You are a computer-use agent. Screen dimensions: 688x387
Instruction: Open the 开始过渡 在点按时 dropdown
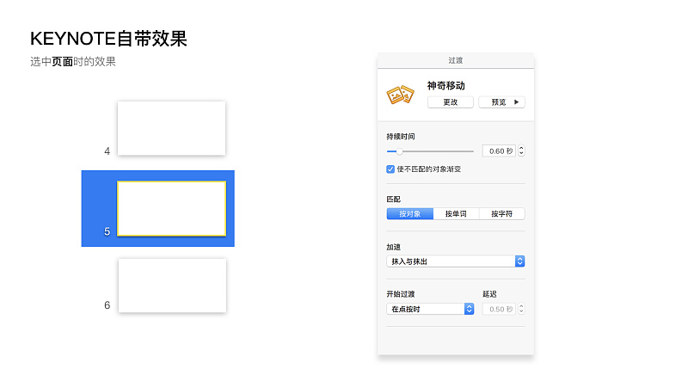(430, 309)
